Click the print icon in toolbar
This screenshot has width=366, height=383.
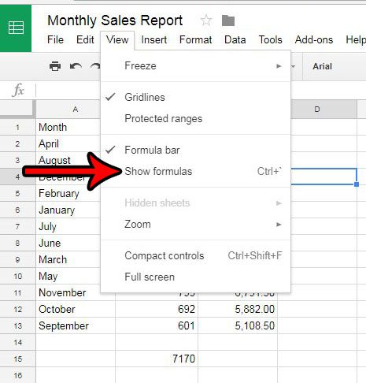coord(55,66)
